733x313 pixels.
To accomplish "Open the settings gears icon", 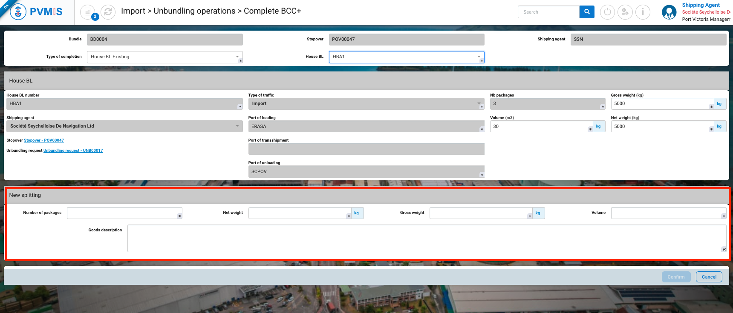I will (625, 12).
